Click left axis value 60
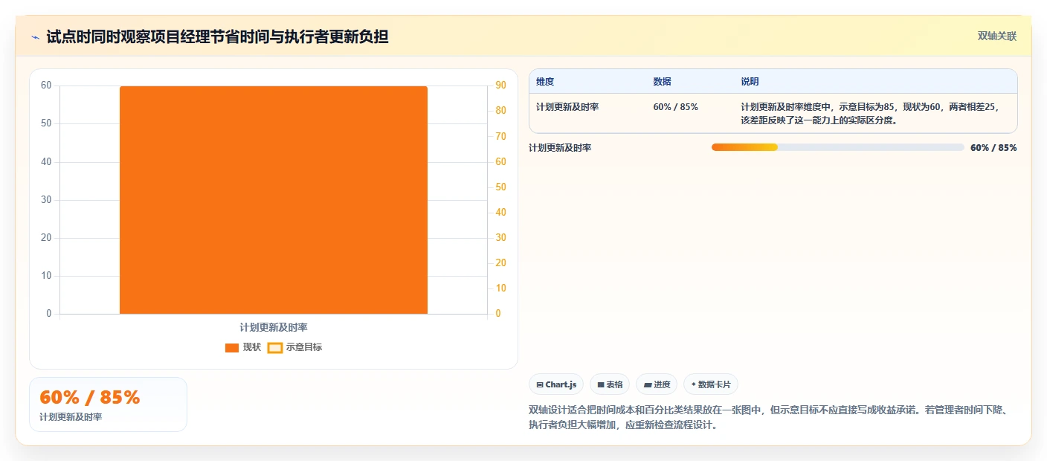 point(46,86)
